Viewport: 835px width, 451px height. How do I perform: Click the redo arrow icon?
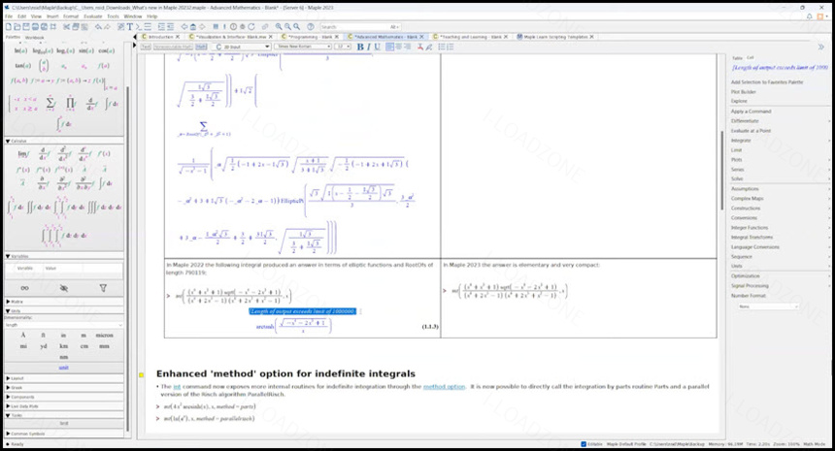[x=107, y=26]
